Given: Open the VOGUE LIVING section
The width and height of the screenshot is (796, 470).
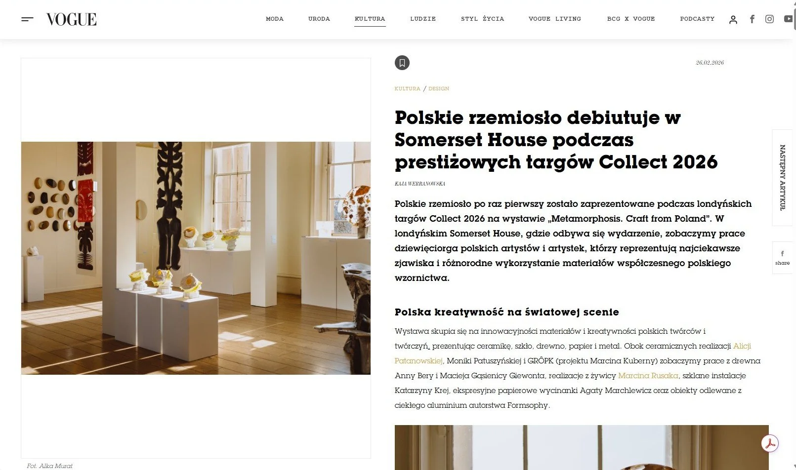Looking at the screenshot, I should tap(555, 19).
